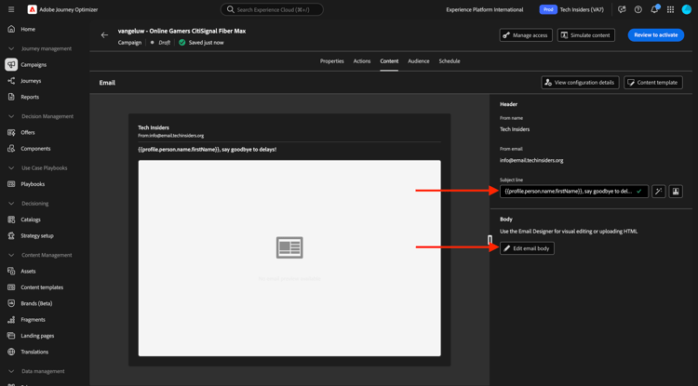The width and height of the screenshot is (698, 386).
Task: Focus the Subject line input field
Action: point(568,192)
